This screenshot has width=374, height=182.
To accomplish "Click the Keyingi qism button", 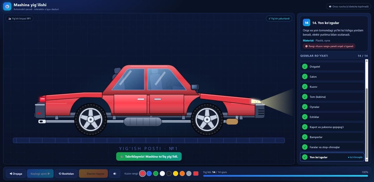I will pyautogui.click(x=40, y=174).
